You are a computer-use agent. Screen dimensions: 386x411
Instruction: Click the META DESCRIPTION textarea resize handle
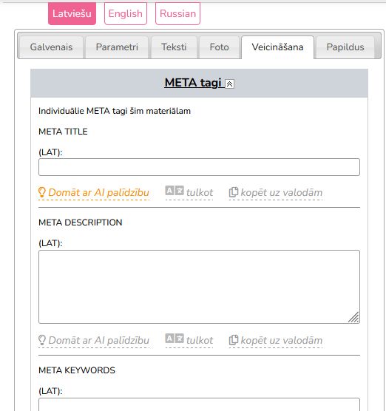tap(353, 317)
